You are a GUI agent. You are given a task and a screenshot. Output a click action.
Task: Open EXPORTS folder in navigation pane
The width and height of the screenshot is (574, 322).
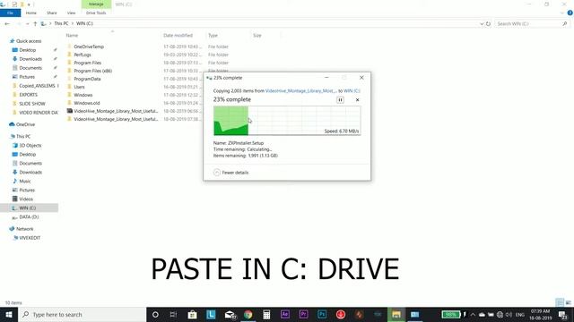point(28,95)
